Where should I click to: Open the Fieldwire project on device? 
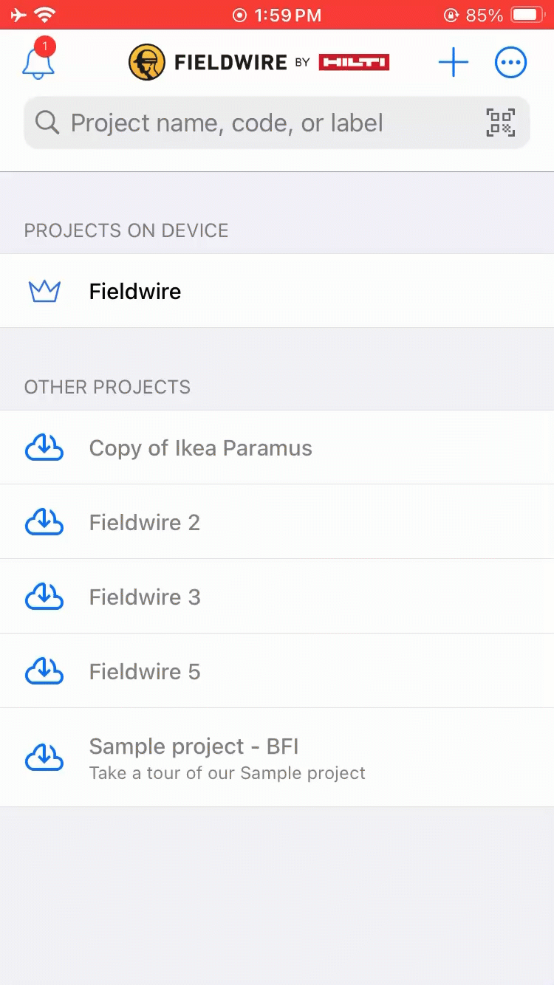[135, 292]
